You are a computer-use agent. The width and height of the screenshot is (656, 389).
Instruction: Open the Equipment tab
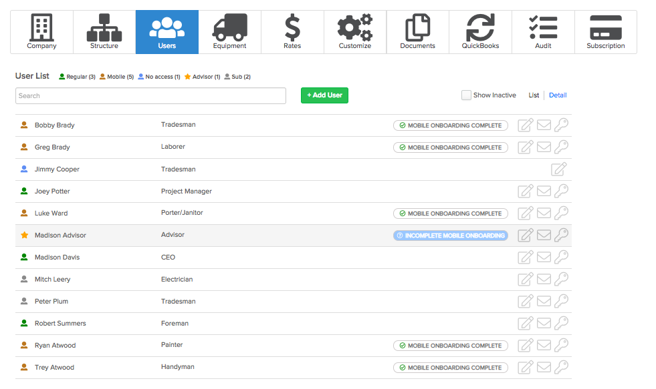point(229,32)
